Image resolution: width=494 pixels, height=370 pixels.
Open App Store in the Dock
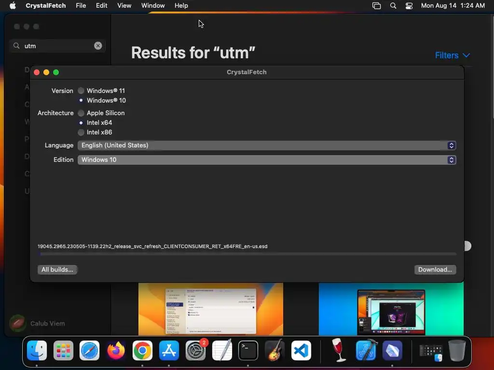coord(169,350)
